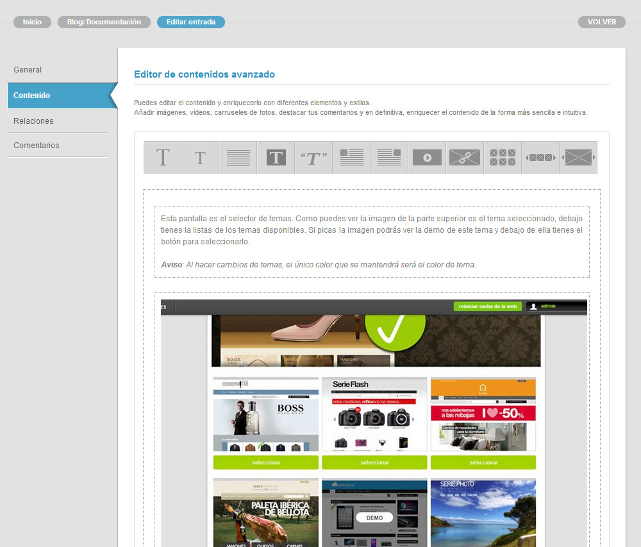Click the Editar entrada breadcrumb

(191, 22)
